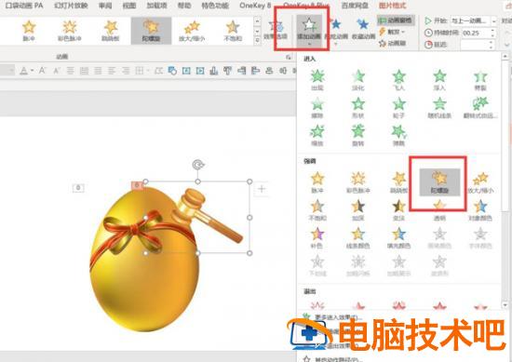Open the 帮助 tab
The image size is (512, 362).
pos(184,6)
